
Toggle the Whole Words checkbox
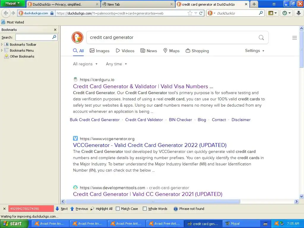tap(145, 209)
